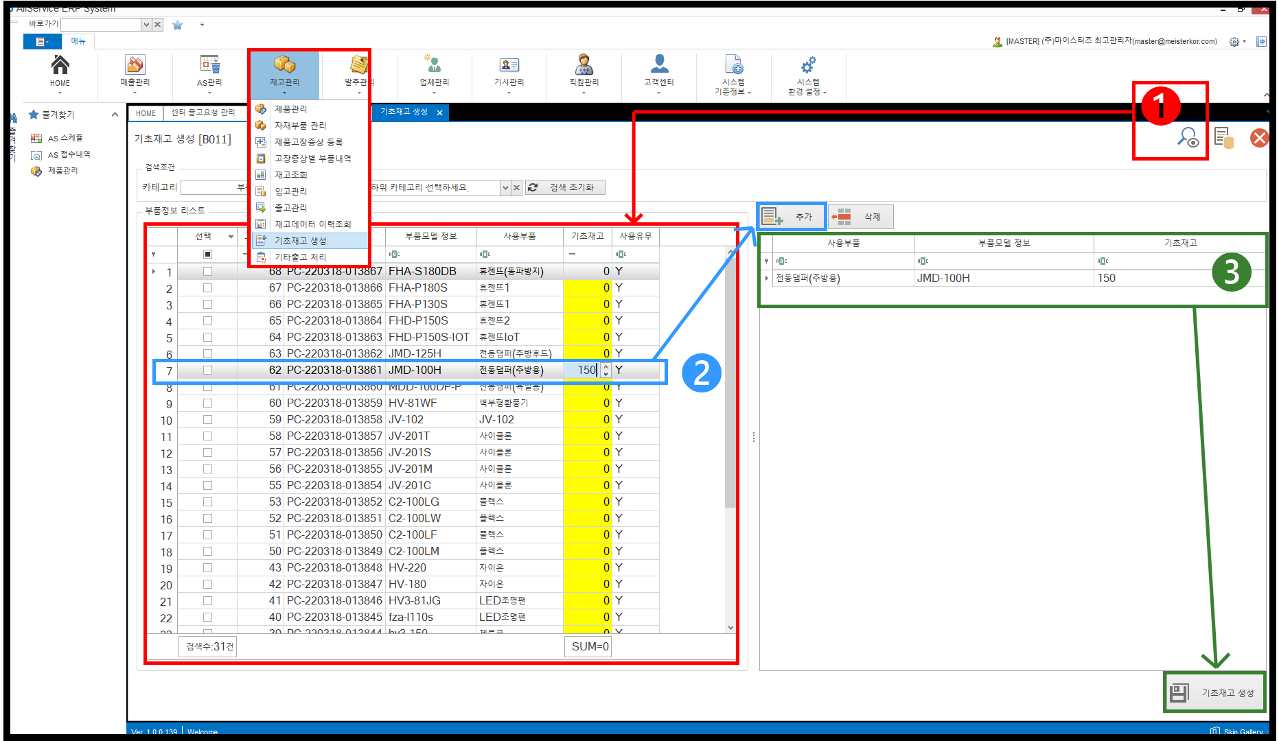Check the checkbox for HV-81WF row
This screenshot has height=741, width=1279.
point(207,403)
